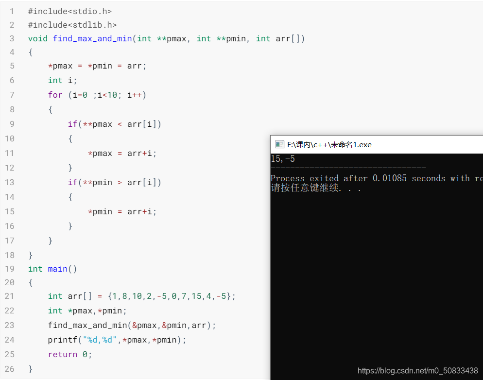Screen dimensions: 483x380
Task: Click line number 13 in the gutter
Action: pyautogui.click(x=10, y=183)
